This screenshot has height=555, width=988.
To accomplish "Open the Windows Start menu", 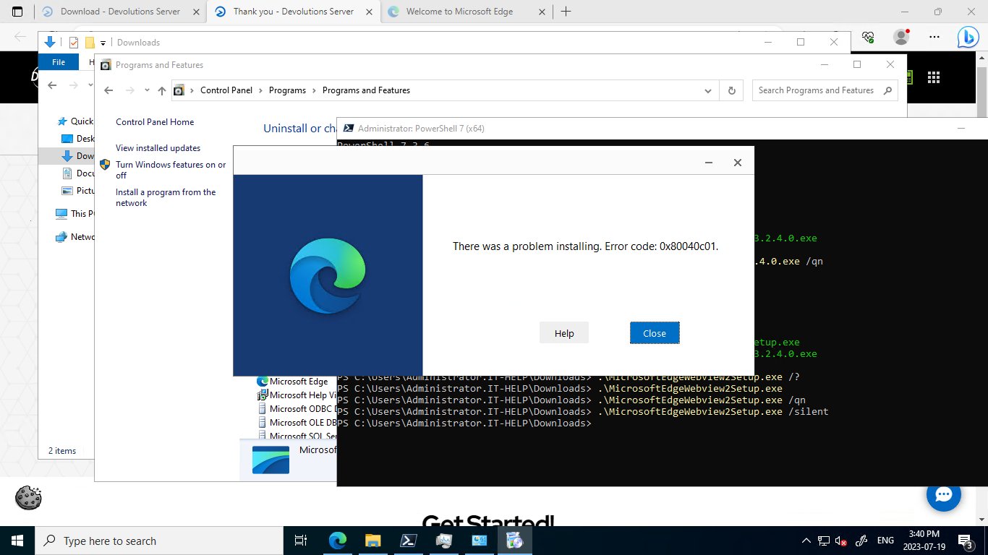I will click(x=17, y=541).
